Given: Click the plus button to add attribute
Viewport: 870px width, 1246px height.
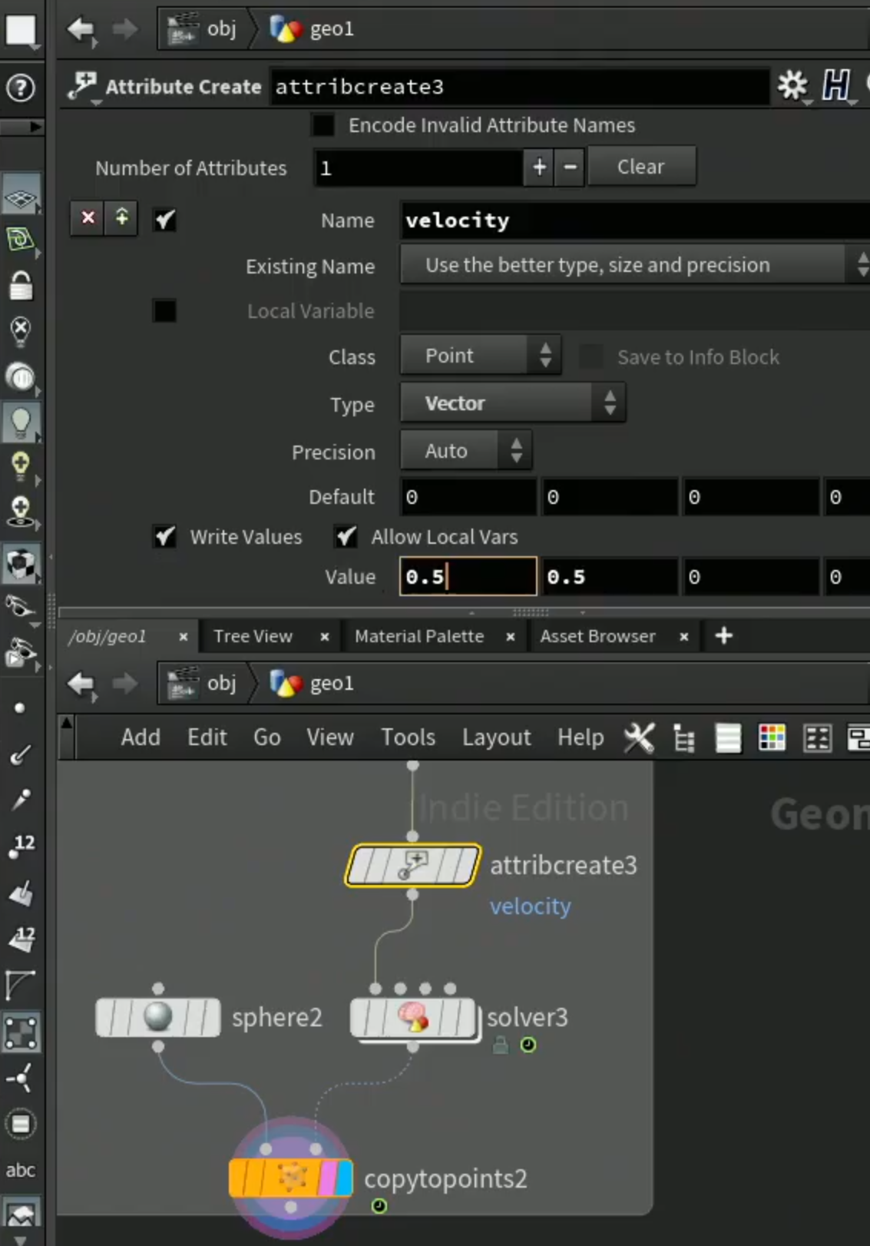Looking at the screenshot, I should coord(540,167).
